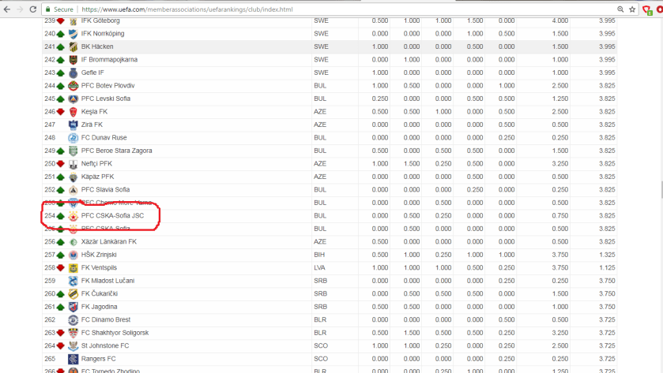This screenshot has height=373, width=663.
Task: Click the FC Dunav Ruse crest
Action: [73, 137]
